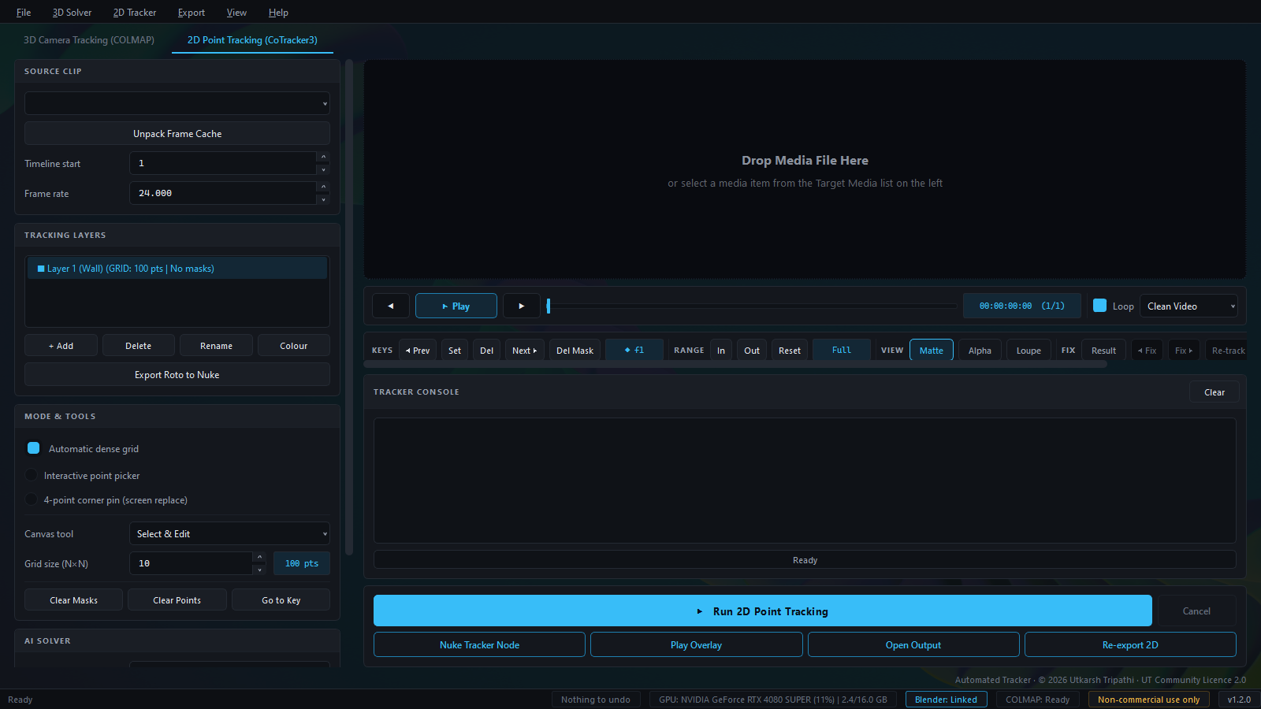1261x709 pixels.
Task: Click Unpack Frame Cache button
Action: point(177,134)
